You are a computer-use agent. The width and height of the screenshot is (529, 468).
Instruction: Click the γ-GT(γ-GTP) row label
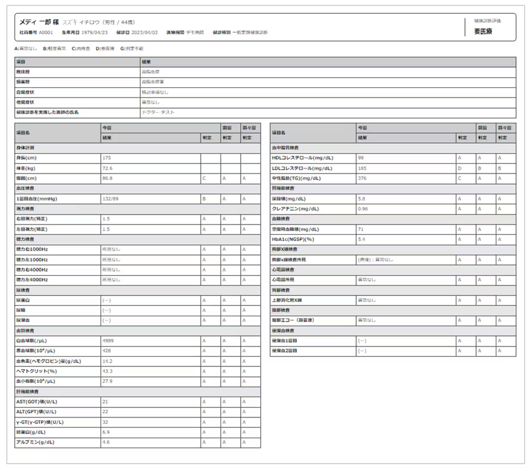40,422
